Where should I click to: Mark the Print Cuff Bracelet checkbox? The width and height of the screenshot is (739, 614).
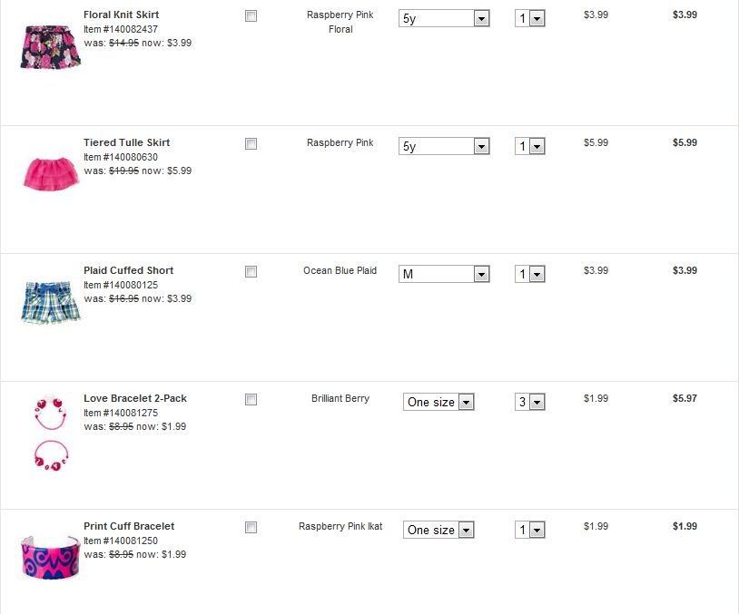click(251, 528)
